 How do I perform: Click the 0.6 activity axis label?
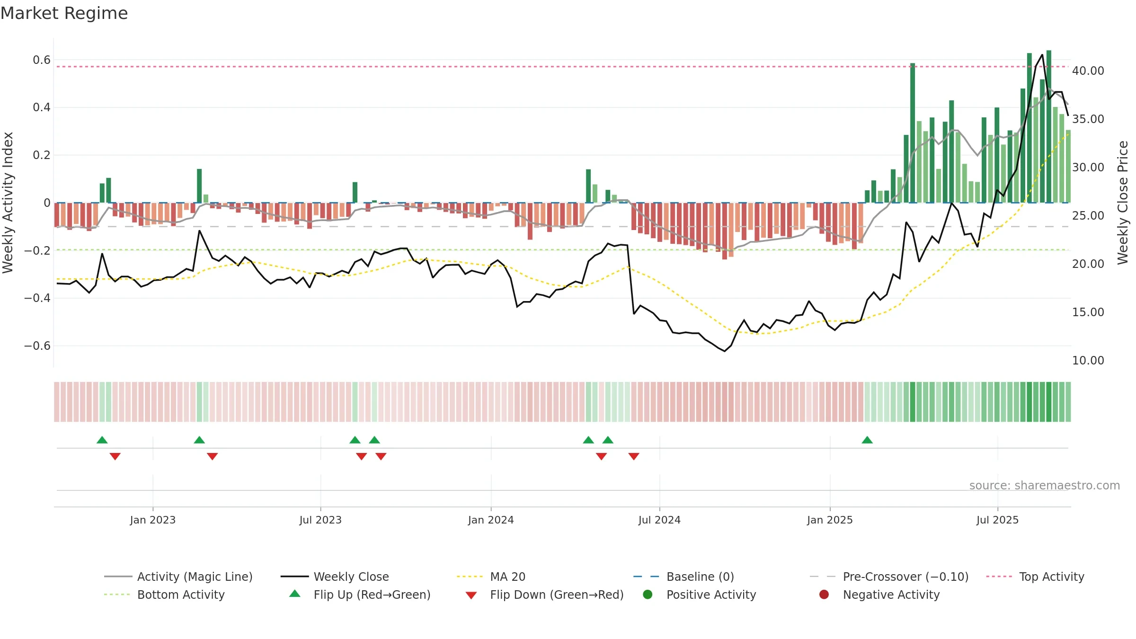42,60
